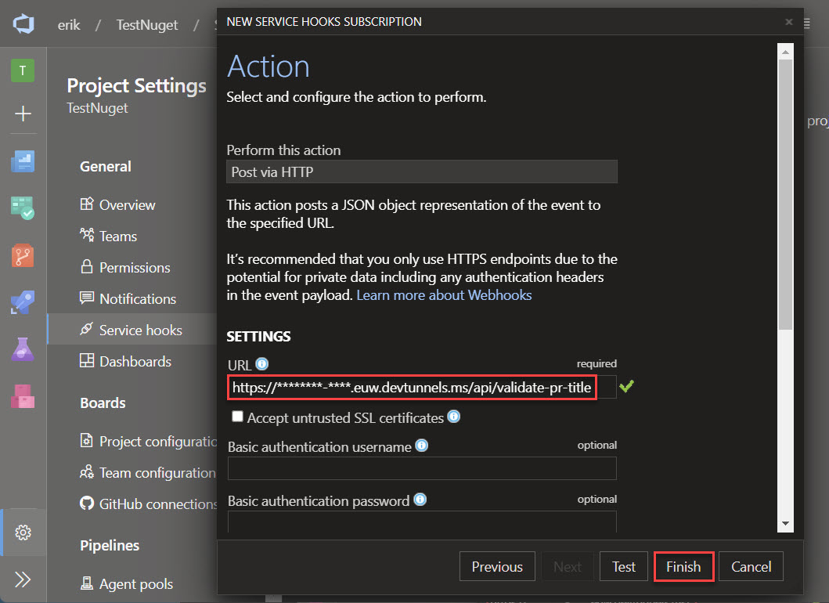Open Permissions in Project Settings menu
This screenshot has width=829, height=603.
coord(124,267)
